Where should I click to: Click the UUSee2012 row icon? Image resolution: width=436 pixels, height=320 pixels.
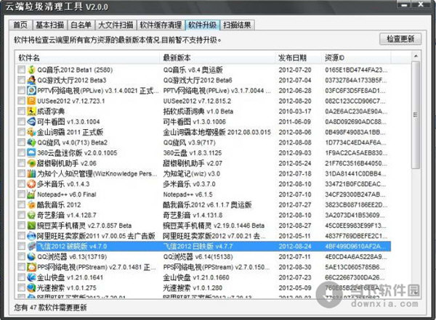pyautogui.click(x=31, y=101)
